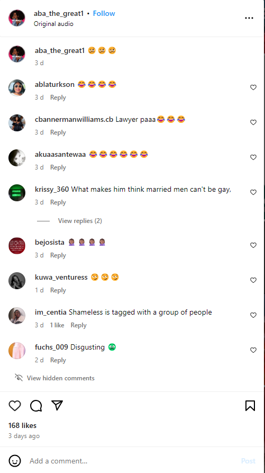
Task: View 1 like on im_centia's comment
Action: coord(57,325)
